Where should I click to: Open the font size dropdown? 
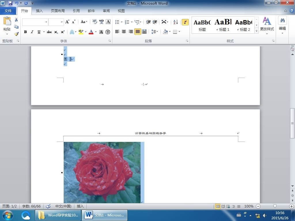[x=62, y=22]
